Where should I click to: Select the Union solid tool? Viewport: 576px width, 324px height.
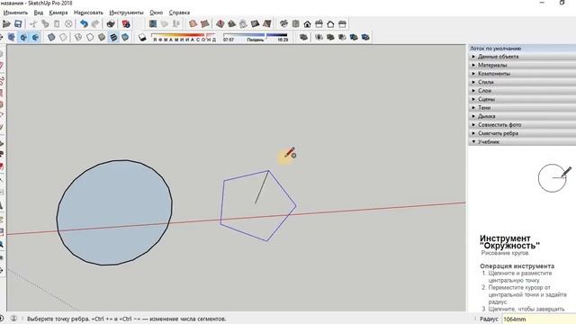point(330,37)
